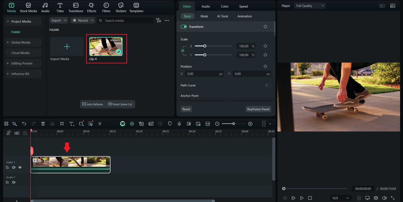Open the filter and sort icon next to Search media
The image size is (403, 202).
click(159, 20)
